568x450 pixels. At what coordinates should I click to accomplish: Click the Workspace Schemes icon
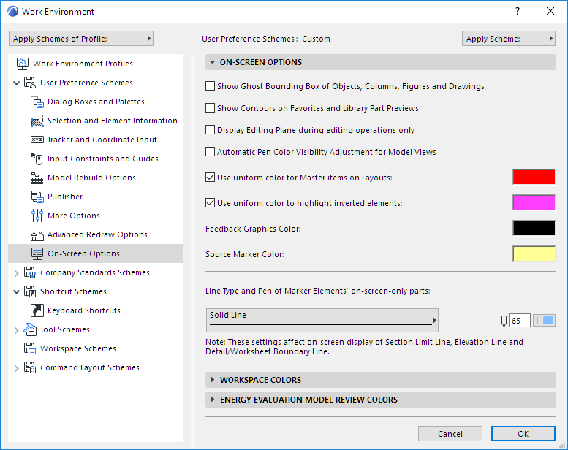[x=30, y=348]
